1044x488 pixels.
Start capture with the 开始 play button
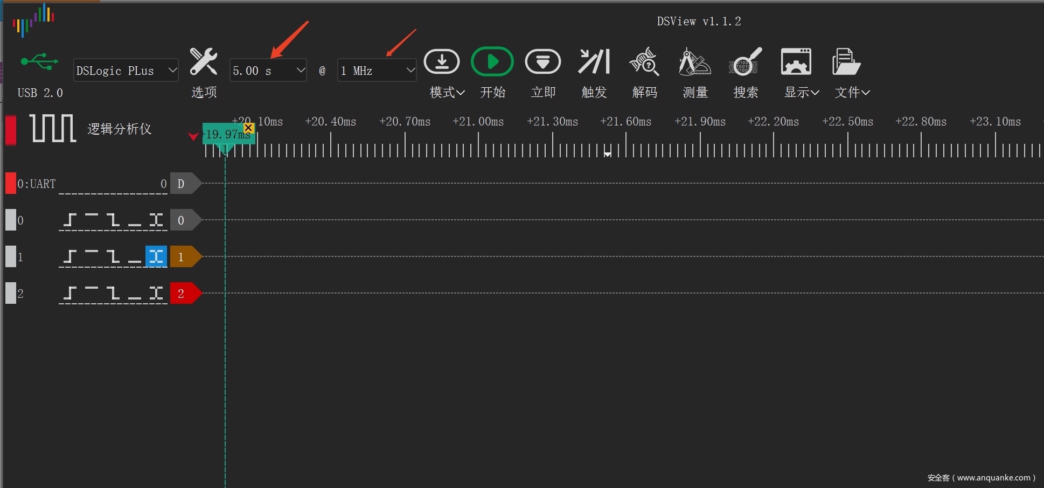[x=492, y=62]
